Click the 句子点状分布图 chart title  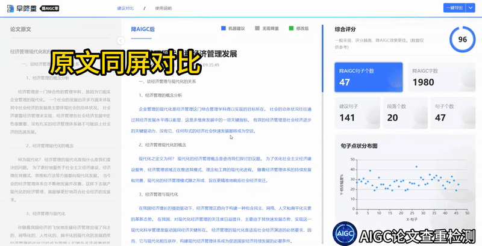(x=358, y=146)
